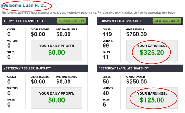Click today's affiliate sales value 11
The width and height of the screenshot is (185, 113).
point(105,57)
